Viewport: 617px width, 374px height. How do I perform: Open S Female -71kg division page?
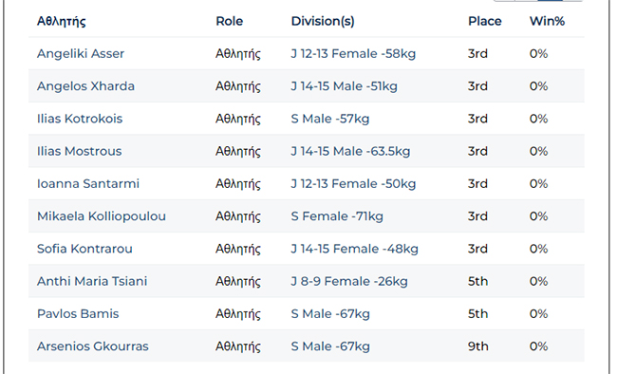point(337,216)
